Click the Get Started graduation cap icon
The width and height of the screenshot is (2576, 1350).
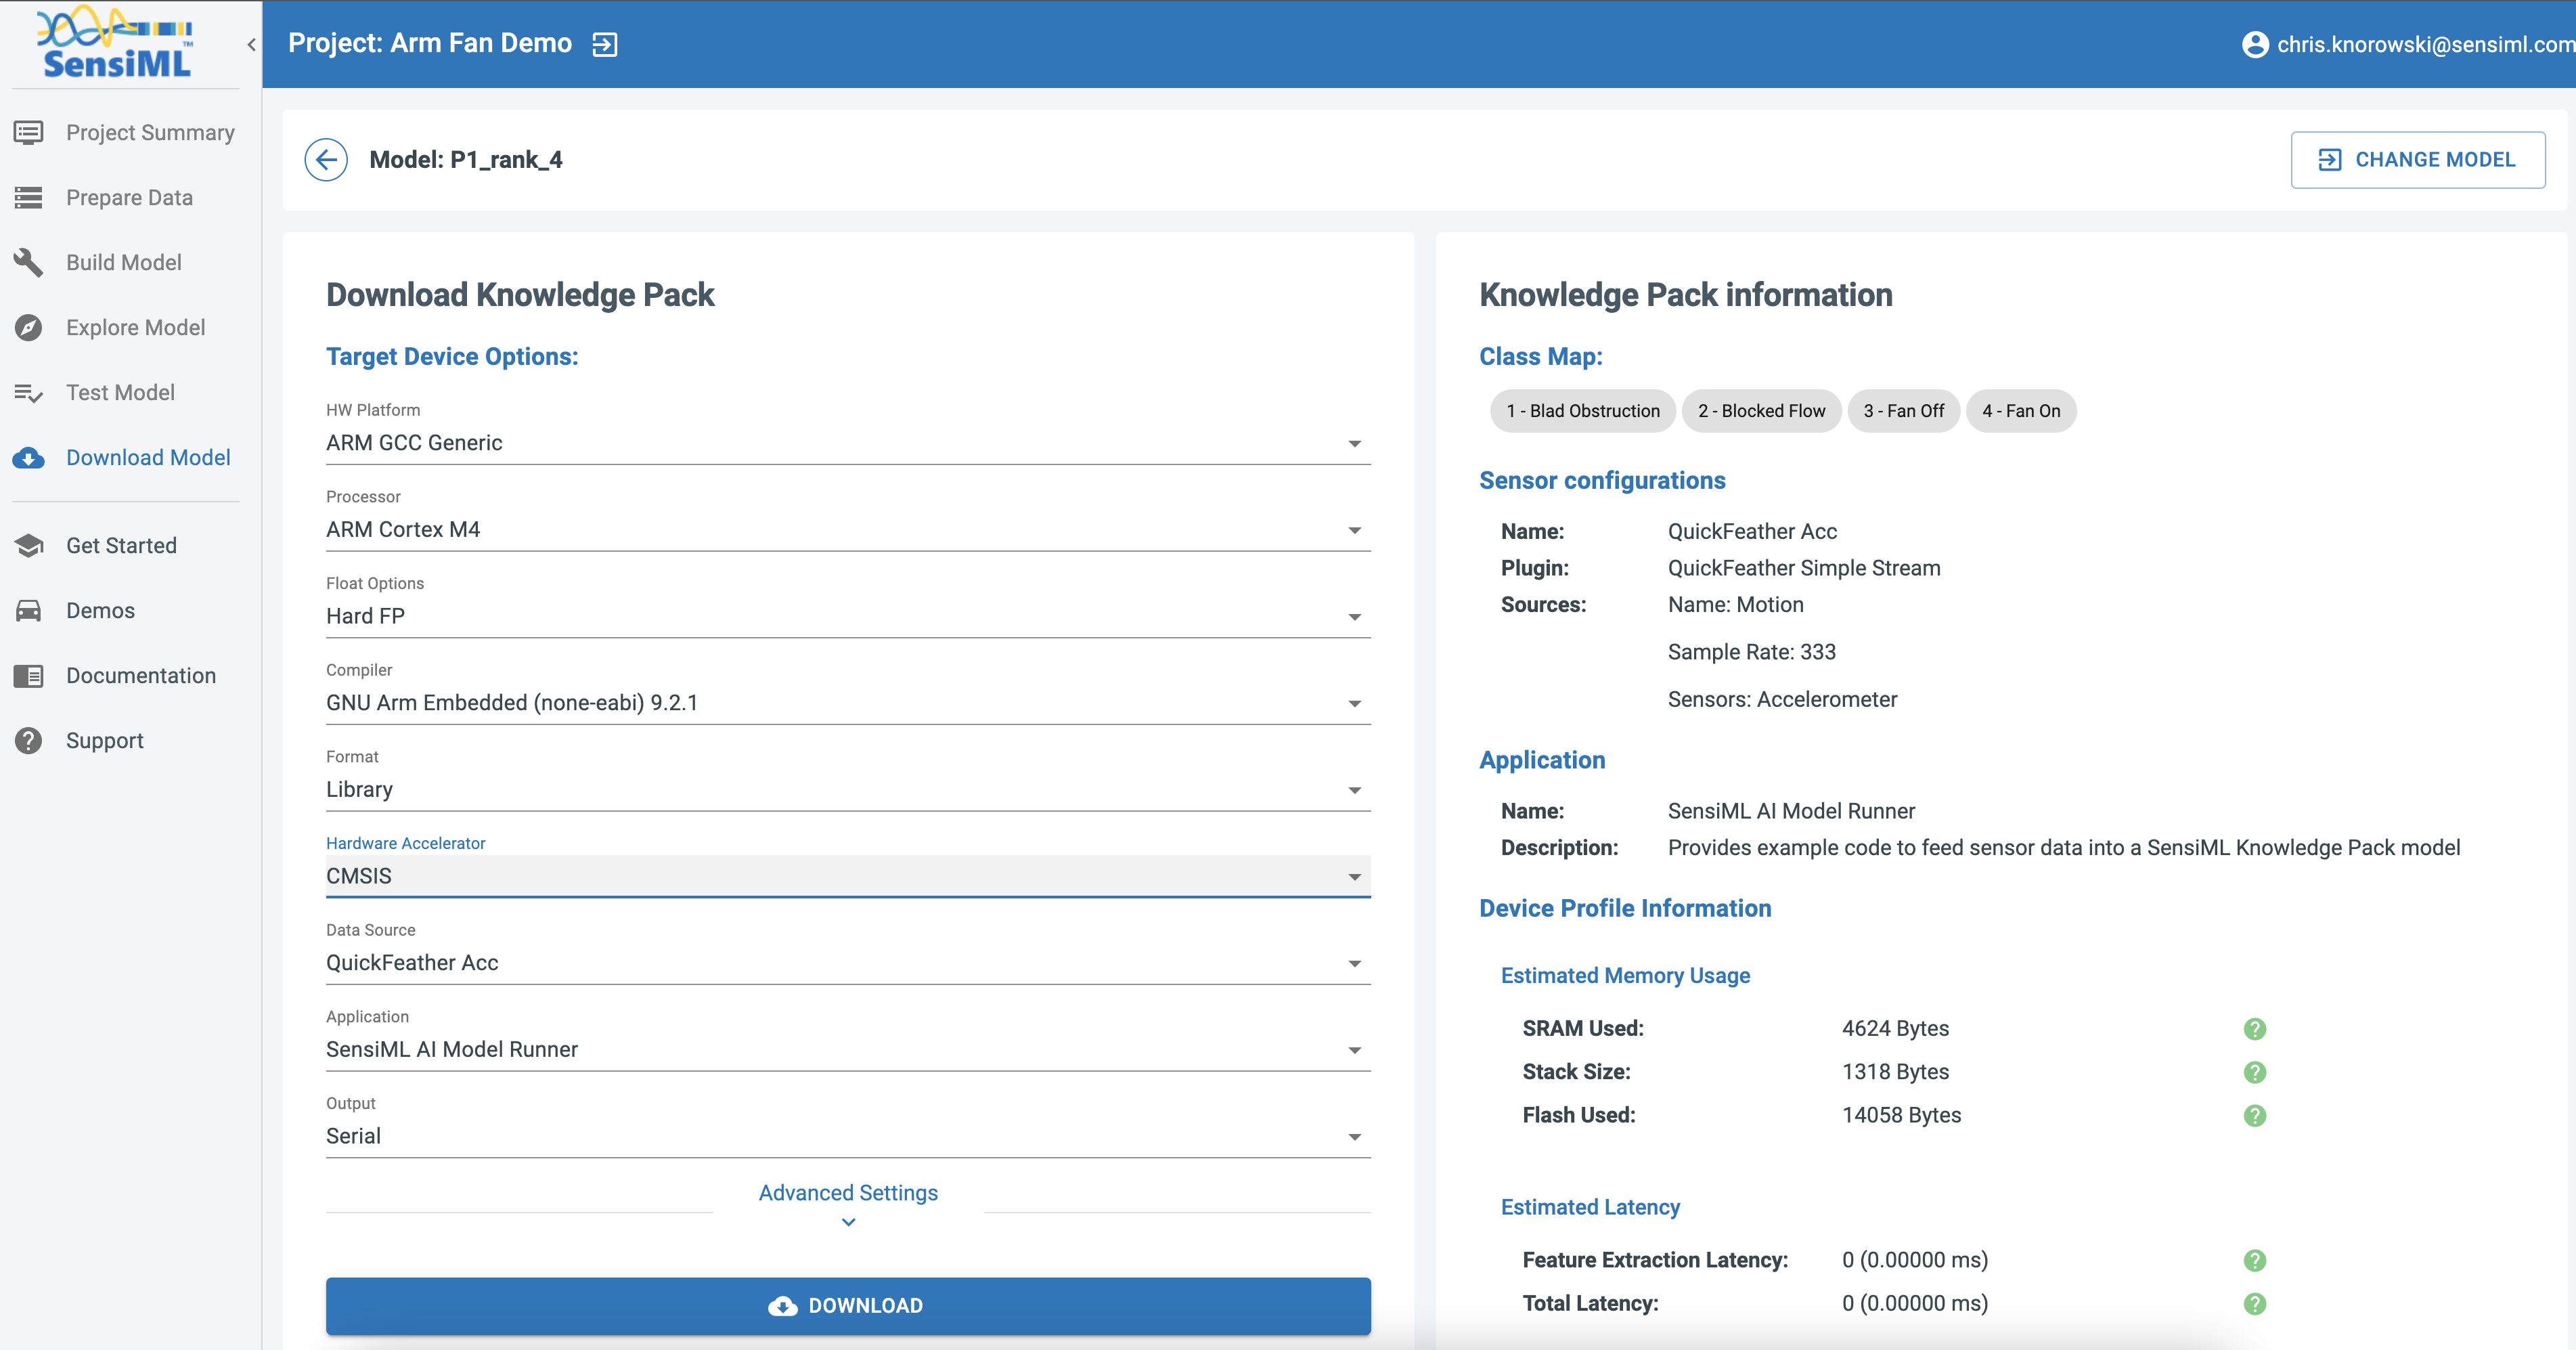(28, 545)
